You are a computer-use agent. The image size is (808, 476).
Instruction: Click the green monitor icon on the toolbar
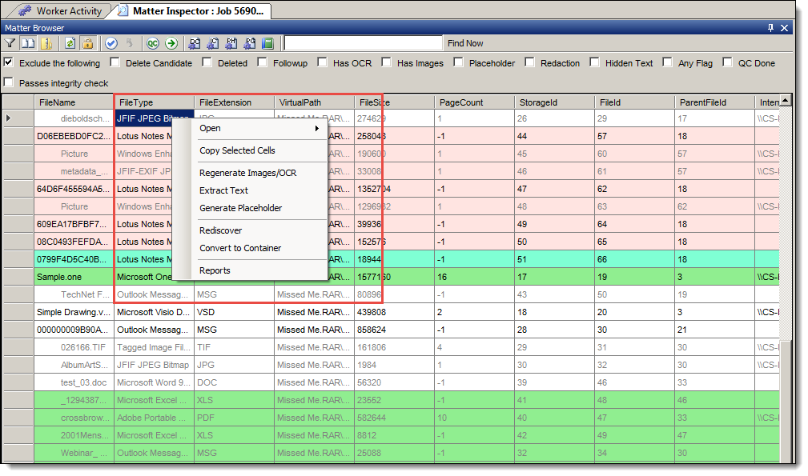point(267,43)
